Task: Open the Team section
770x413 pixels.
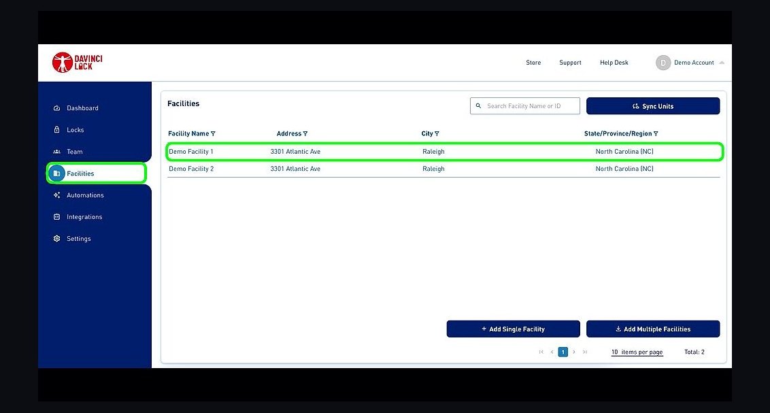Action: point(75,152)
